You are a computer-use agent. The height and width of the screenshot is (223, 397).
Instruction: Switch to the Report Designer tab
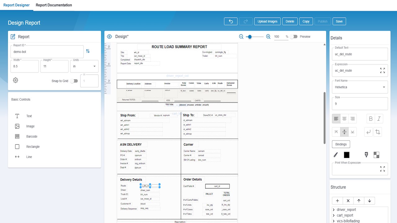17,5
